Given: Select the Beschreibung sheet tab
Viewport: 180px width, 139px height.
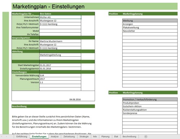Looking at the screenshot, I should pyautogui.click(x=129, y=136).
